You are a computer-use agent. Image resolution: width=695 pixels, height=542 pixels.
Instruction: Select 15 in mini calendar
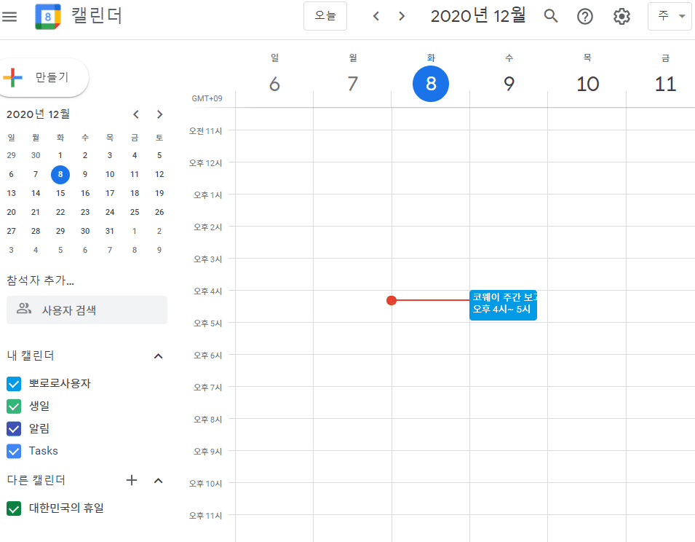tap(60, 193)
